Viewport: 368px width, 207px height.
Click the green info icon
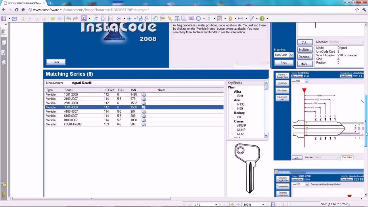coord(262,18)
